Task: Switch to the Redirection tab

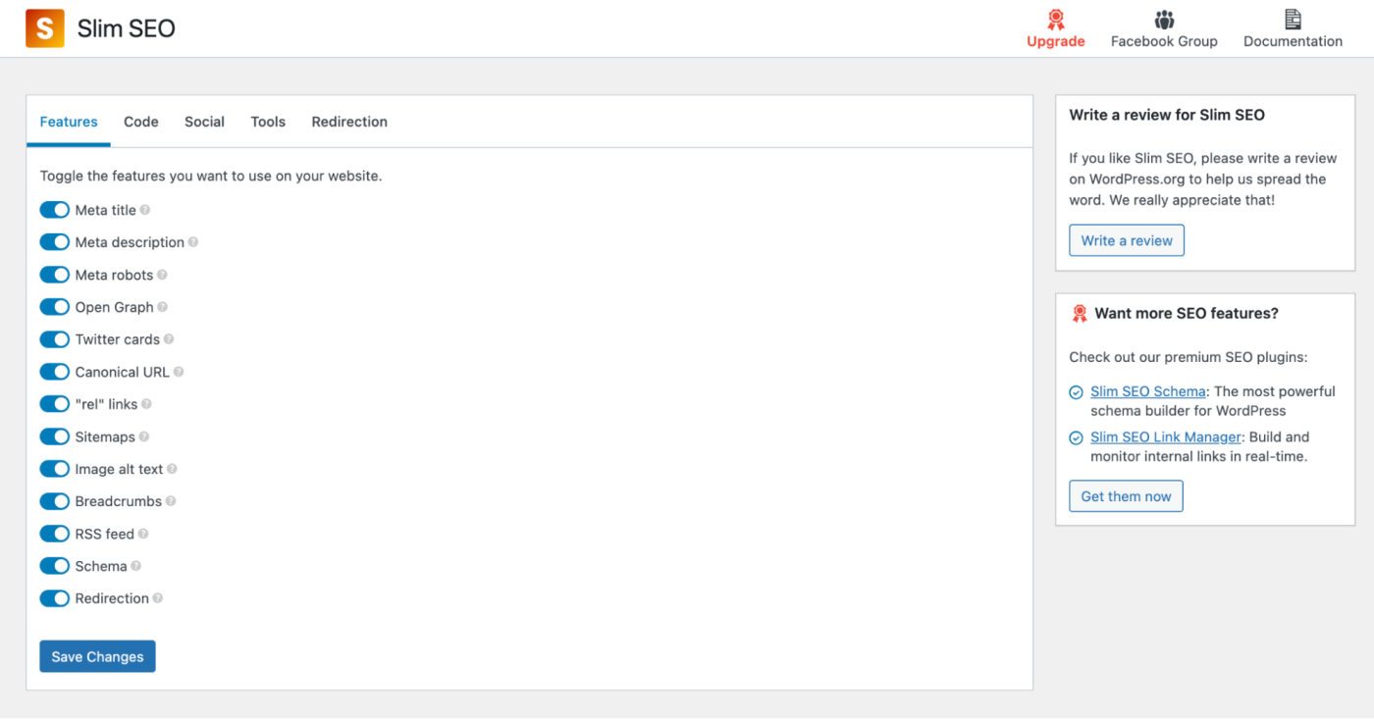Action: 349,122
